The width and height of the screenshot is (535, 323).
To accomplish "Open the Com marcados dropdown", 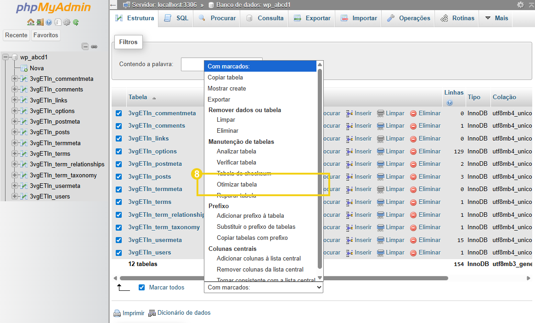I will click(263, 287).
